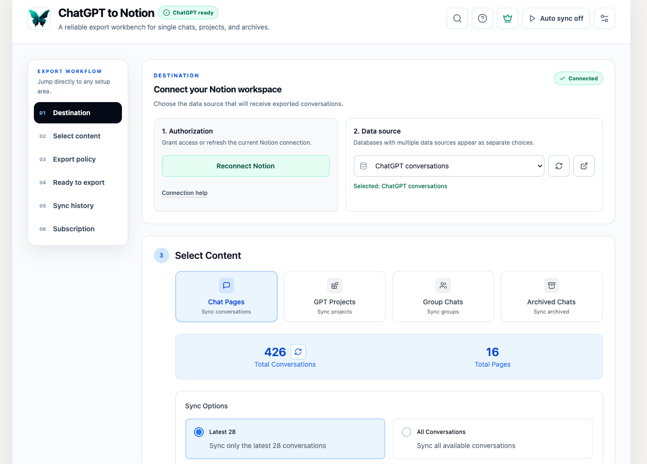
Task: Select Latest 28 radio option
Action: 199,432
